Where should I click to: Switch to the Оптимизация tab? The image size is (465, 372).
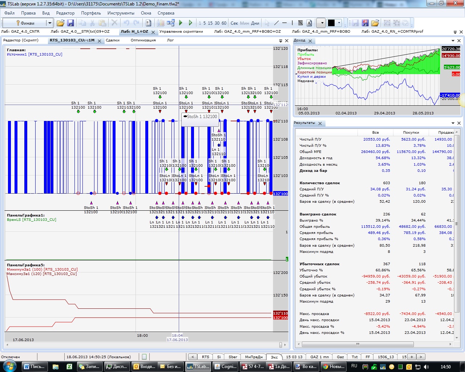pyautogui.click(x=143, y=40)
